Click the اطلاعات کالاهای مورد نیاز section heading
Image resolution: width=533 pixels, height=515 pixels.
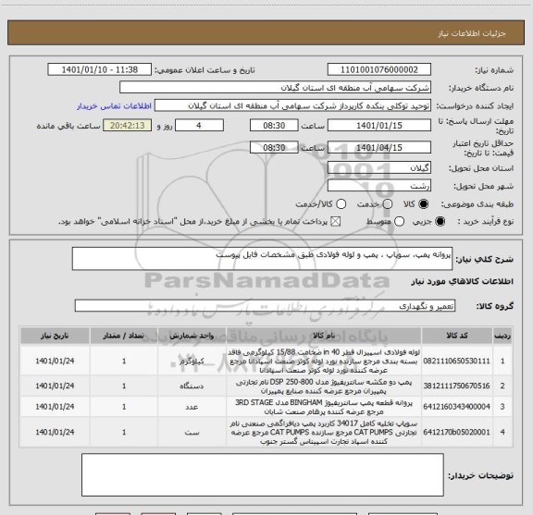[463, 282]
